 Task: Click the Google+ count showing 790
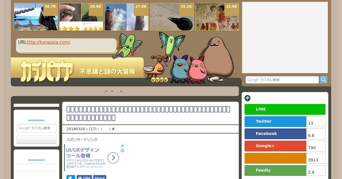click(316, 146)
